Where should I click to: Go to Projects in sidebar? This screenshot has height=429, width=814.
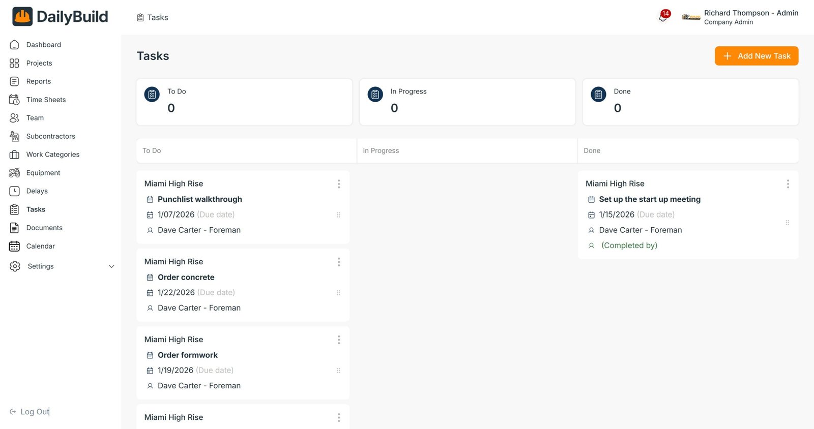(39, 63)
